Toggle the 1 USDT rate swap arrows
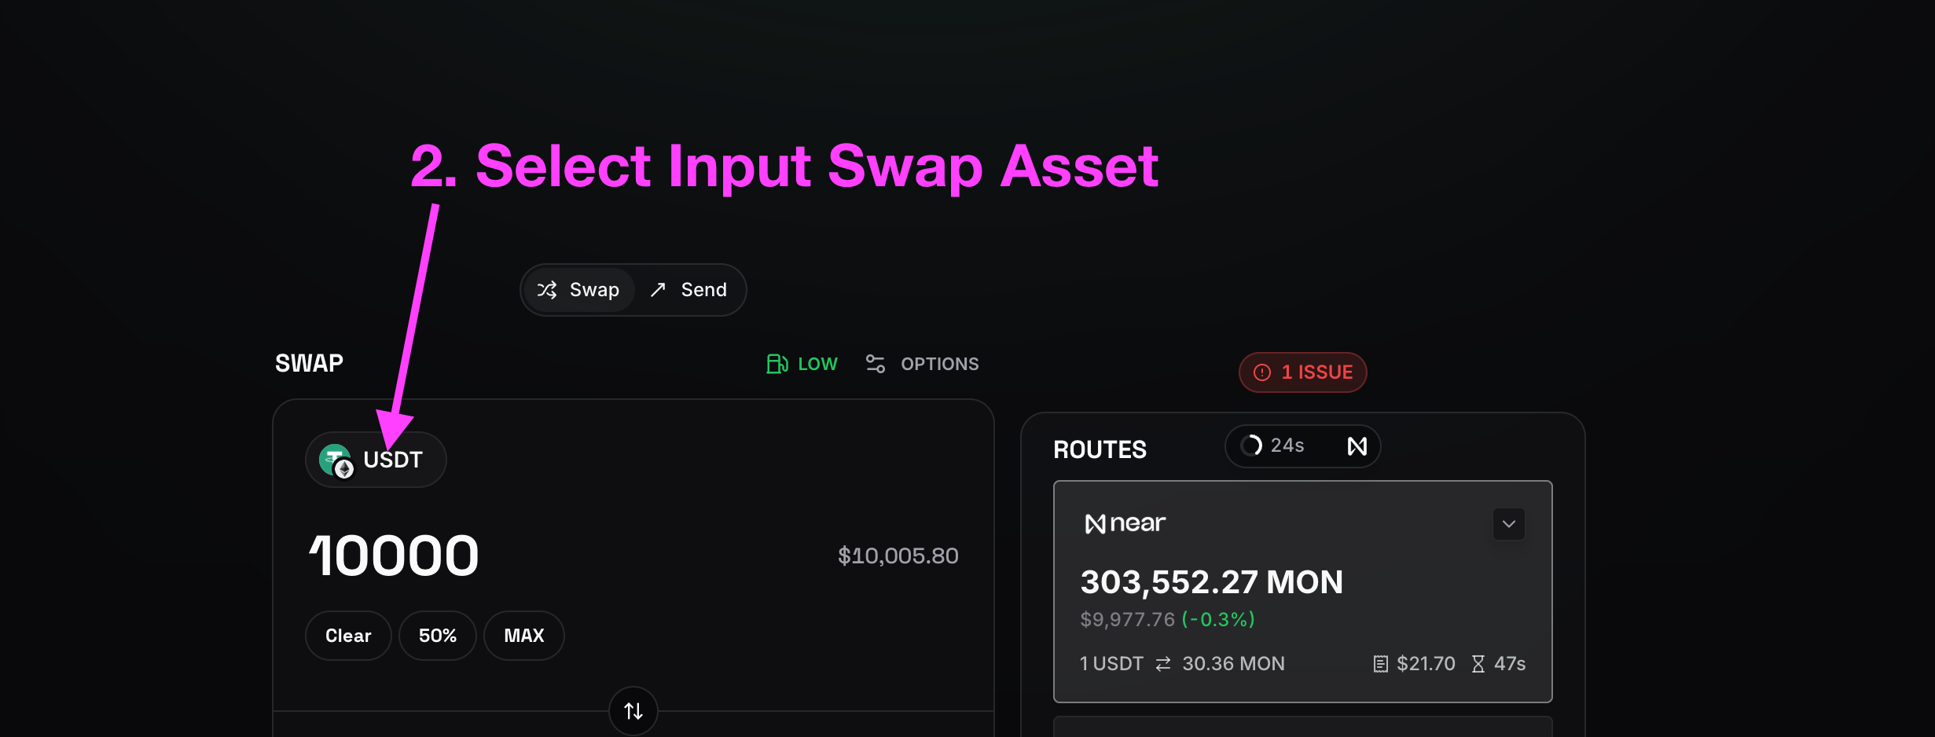 [1163, 664]
